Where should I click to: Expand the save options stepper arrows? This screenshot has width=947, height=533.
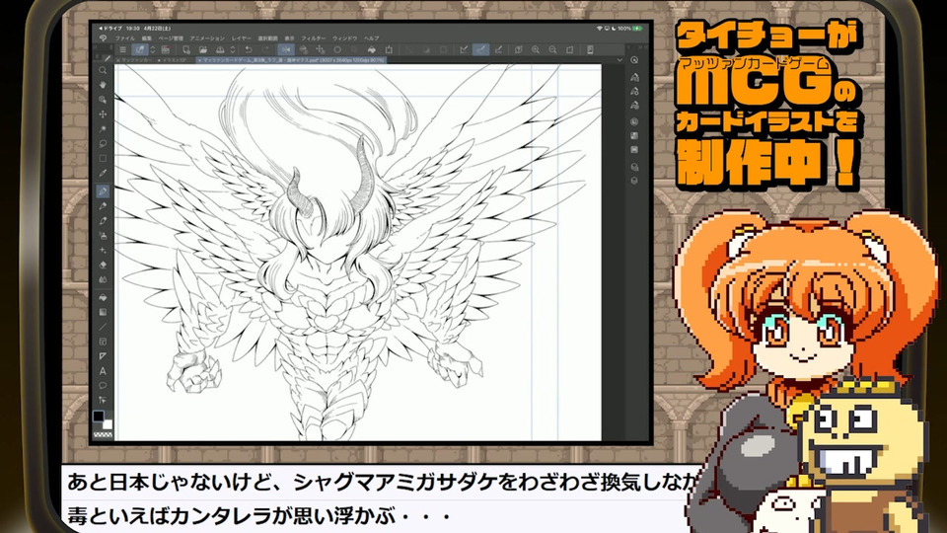click(x=233, y=49)
